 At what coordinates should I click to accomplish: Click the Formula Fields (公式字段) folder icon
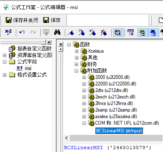click(x=12, y=62)
